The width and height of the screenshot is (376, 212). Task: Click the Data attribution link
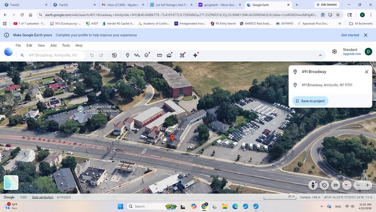click(x=43, y=197)
